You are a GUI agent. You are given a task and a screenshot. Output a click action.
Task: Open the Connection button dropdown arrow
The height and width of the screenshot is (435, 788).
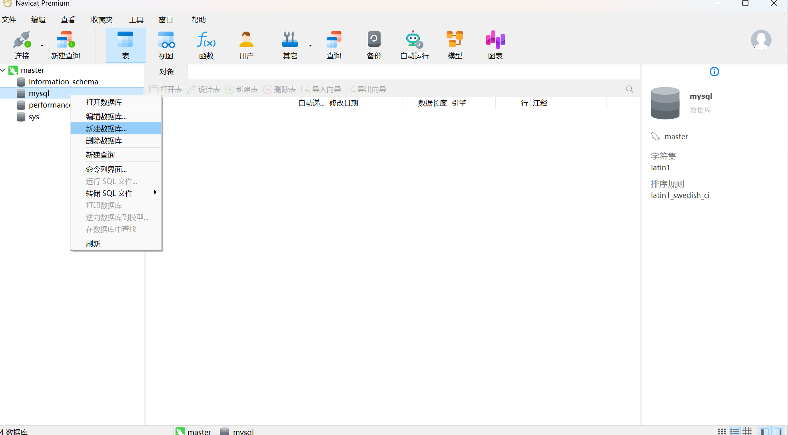[x=42, y=46]
